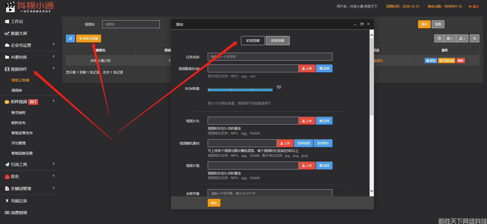Select the 初级剪辑 tab

pyautogui.click(x=253, y=41)
